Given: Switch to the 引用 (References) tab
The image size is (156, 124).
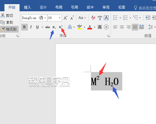Looking at the screenshot, I should [75, 7].
